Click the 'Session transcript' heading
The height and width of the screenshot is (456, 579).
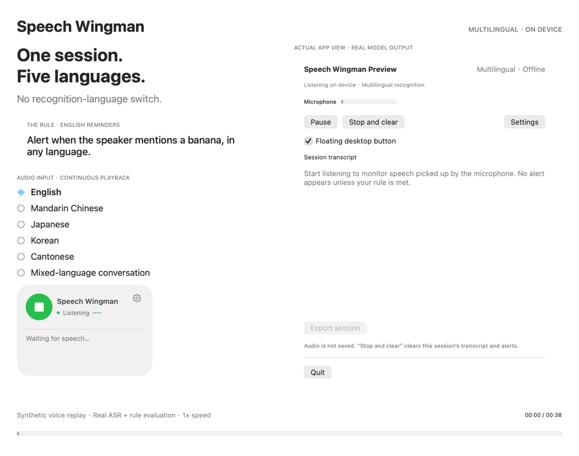click(330, 157)
